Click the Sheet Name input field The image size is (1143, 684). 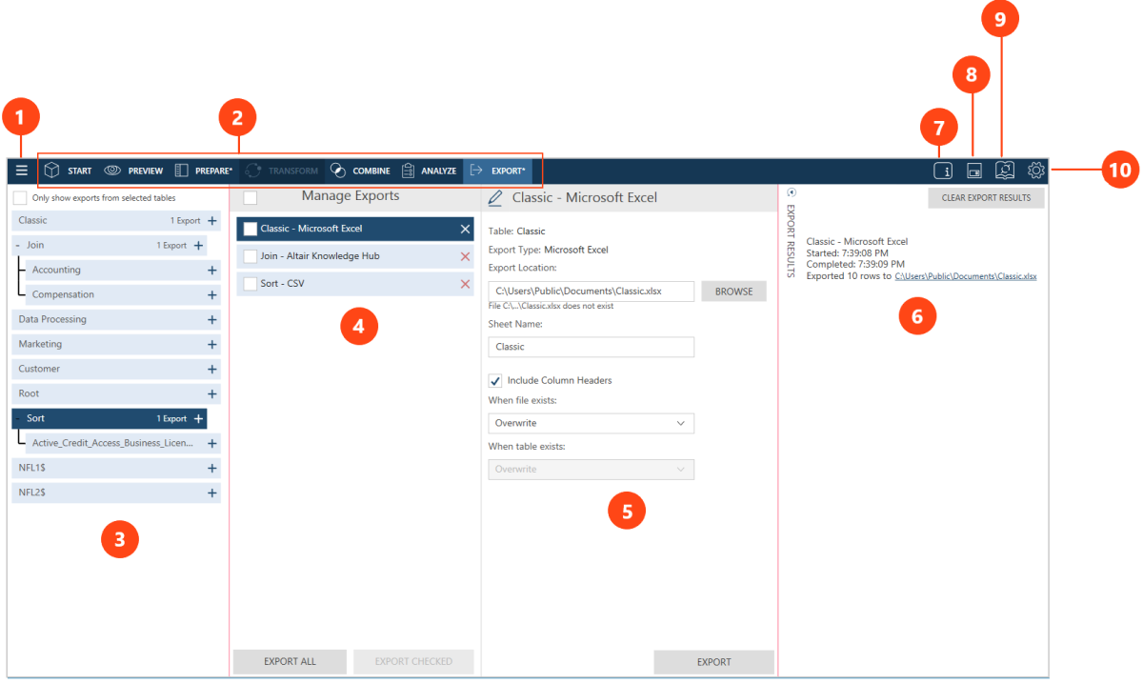click(x=591, y=348)
